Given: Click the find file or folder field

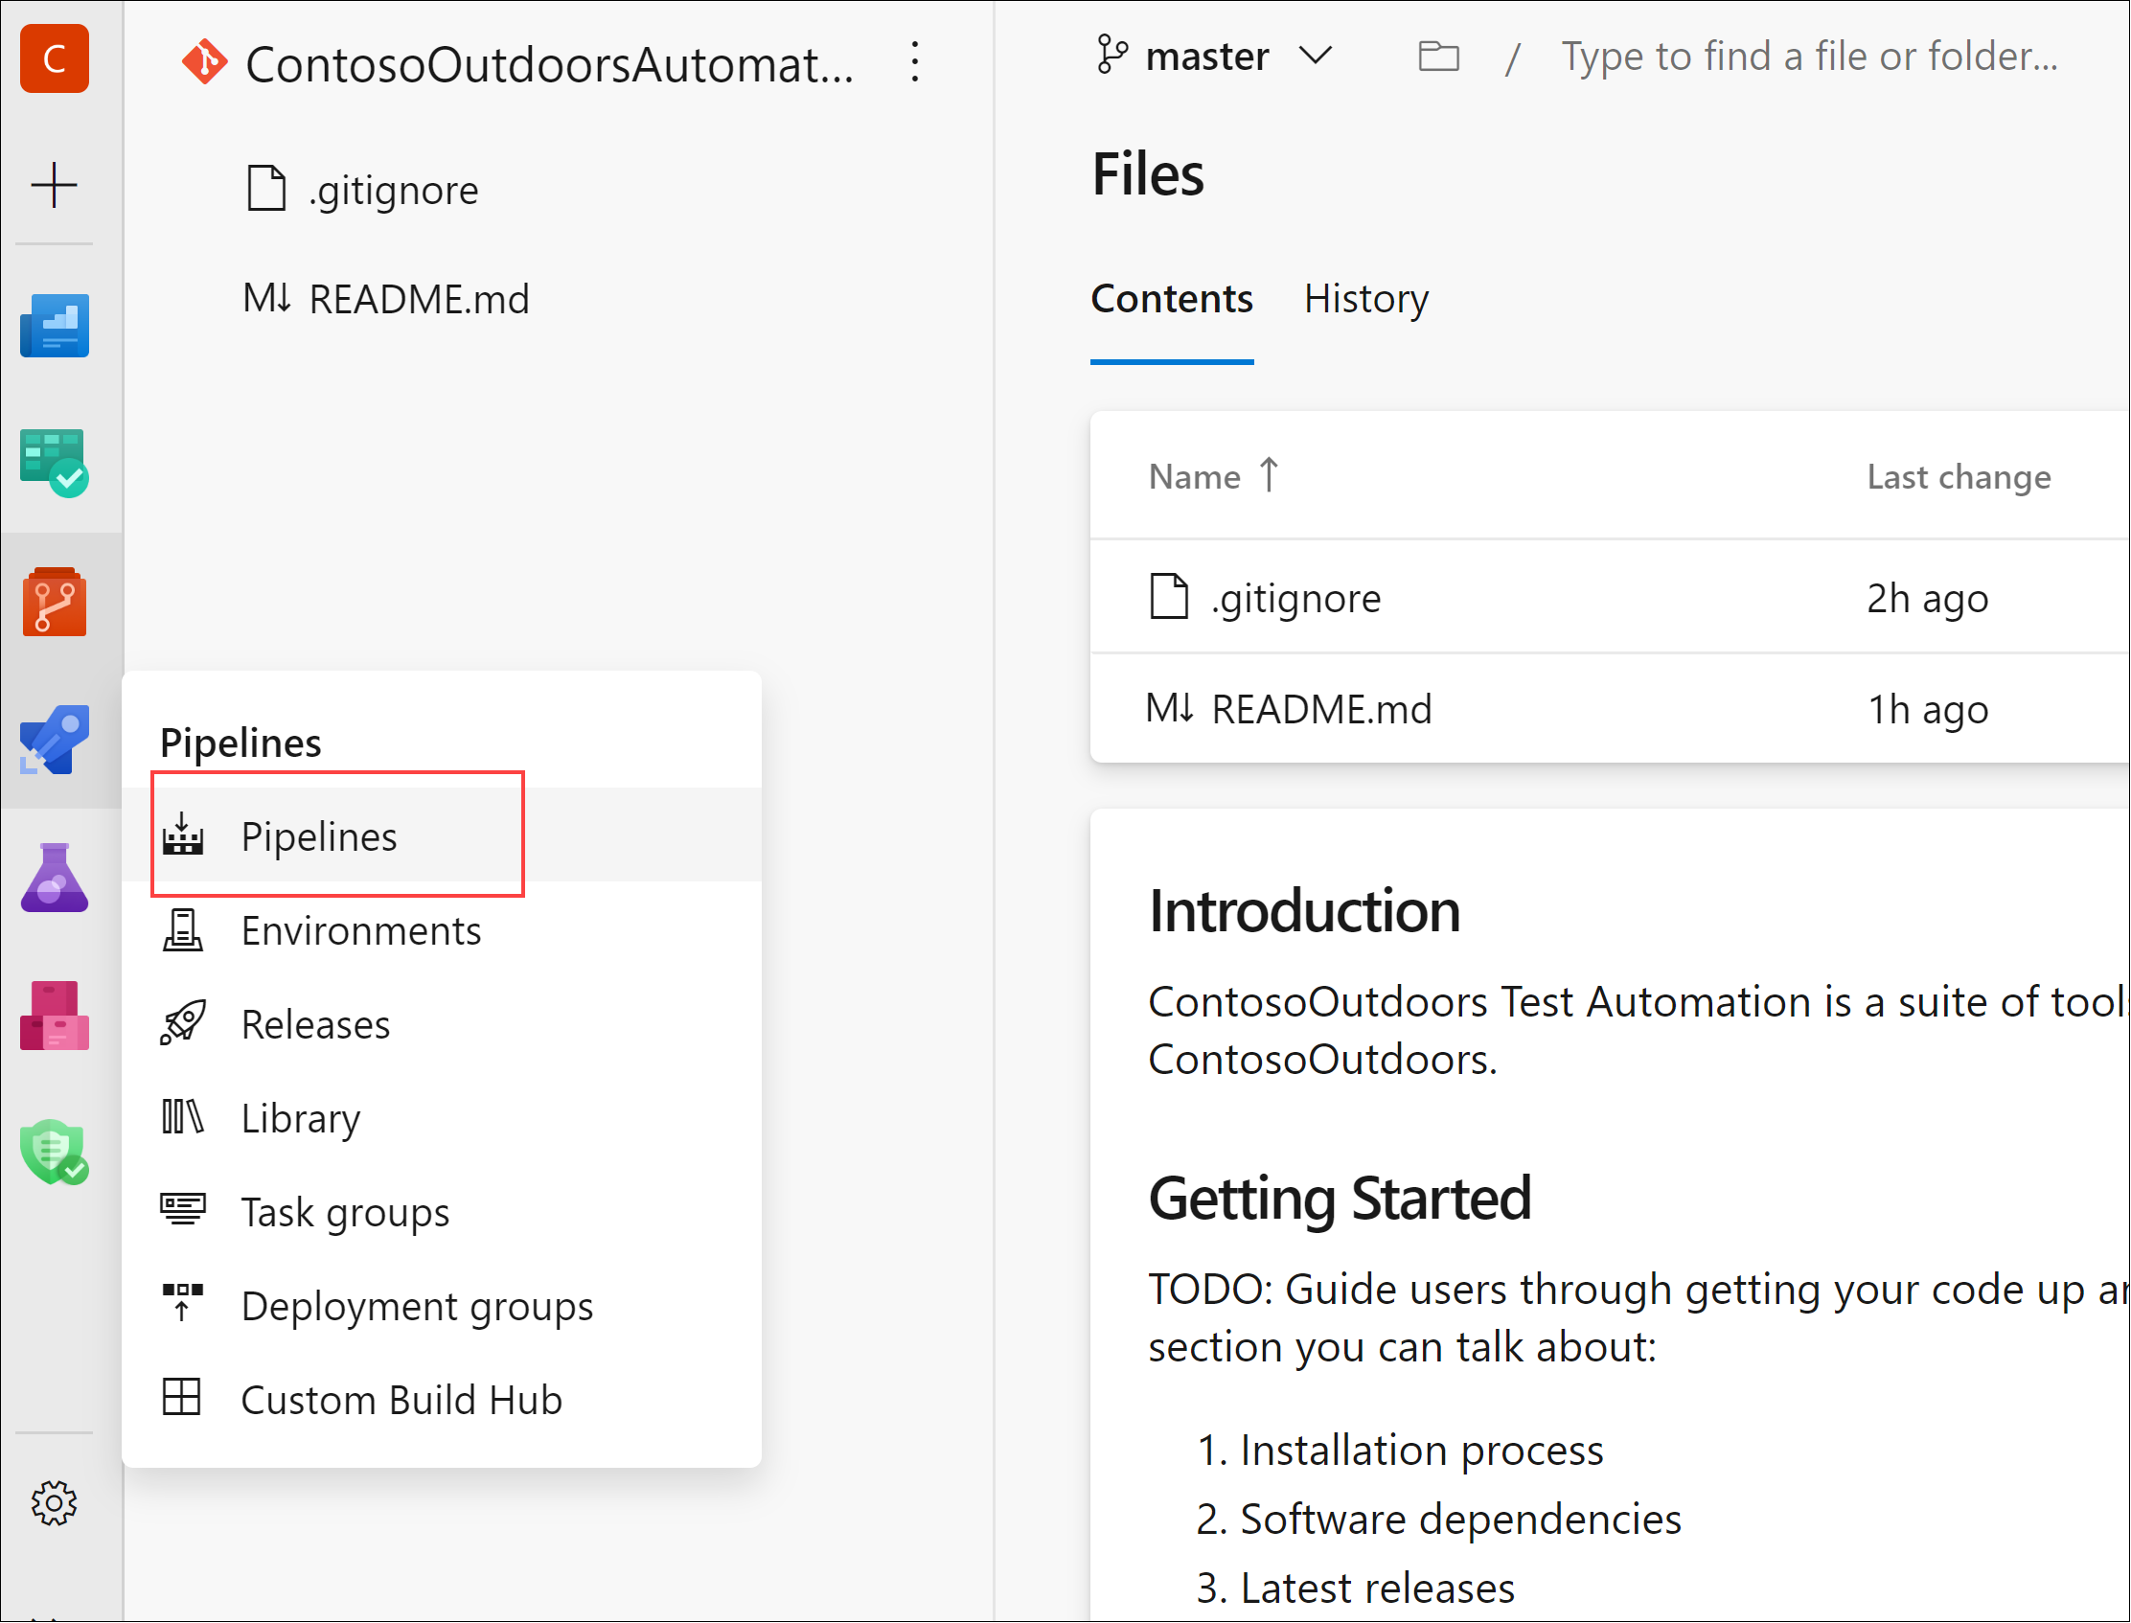Looking at the screenshot, I should tap(1808, 57).
